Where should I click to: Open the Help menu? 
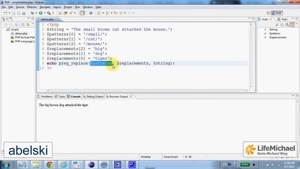click(98, 7)
